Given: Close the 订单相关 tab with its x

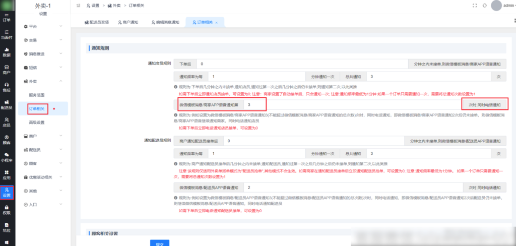Looking at the screenshot, I should point(216,23).
